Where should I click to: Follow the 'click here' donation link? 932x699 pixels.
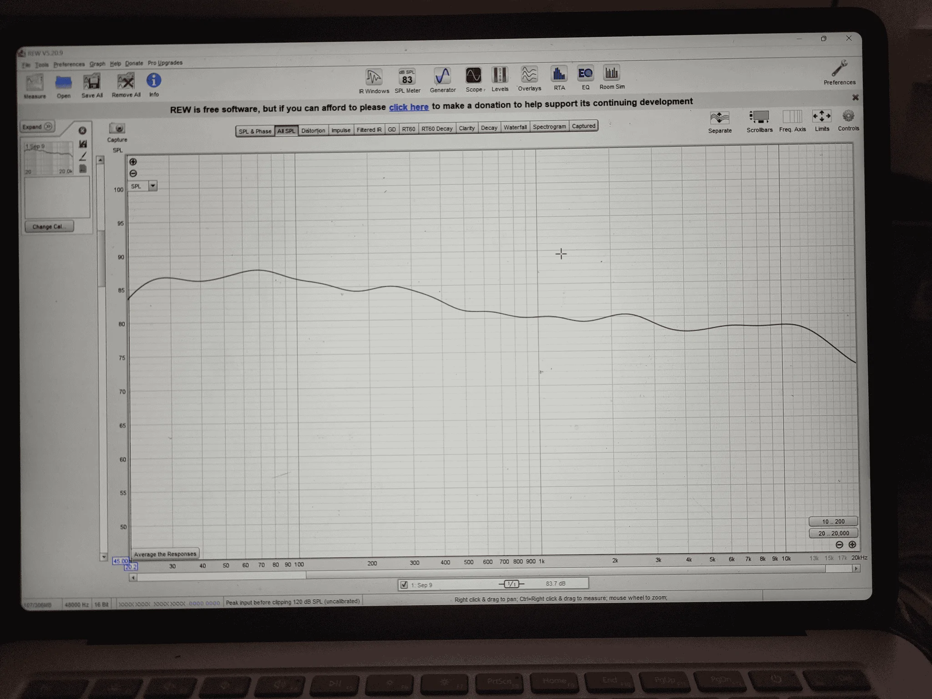409,107
